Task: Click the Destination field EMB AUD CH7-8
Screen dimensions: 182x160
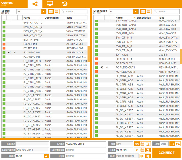Action: [32, 150]
